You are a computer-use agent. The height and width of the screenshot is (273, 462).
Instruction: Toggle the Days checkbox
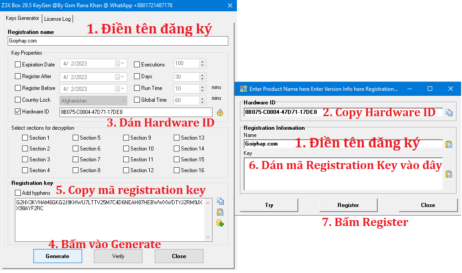coord(137,76)
